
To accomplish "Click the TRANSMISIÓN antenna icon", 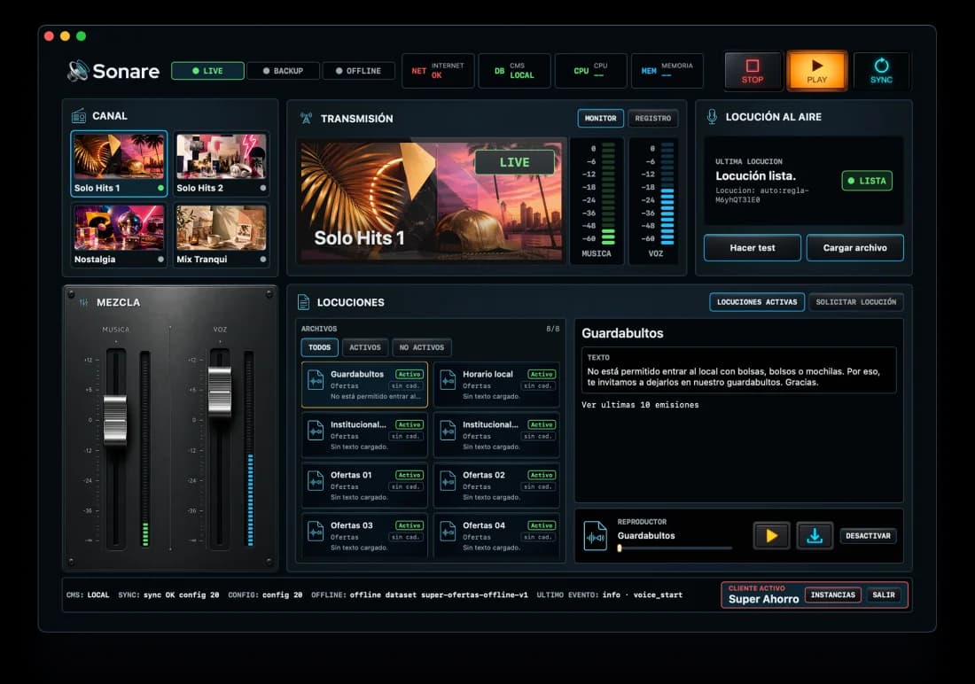I will pos(306,118).
